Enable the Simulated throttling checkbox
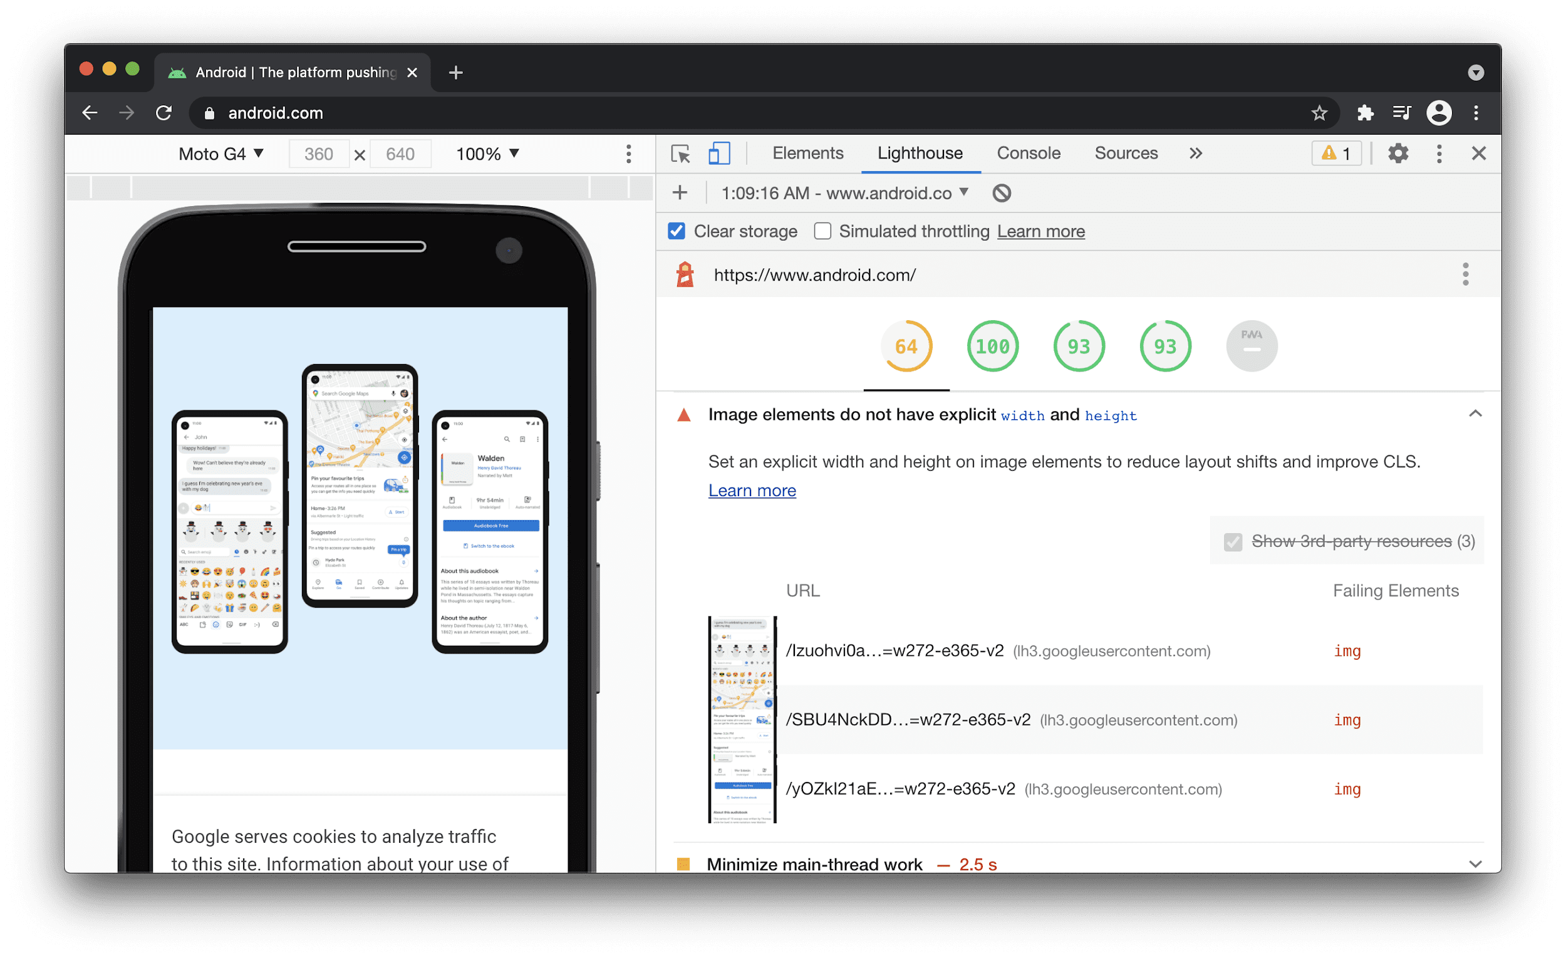 820,232
